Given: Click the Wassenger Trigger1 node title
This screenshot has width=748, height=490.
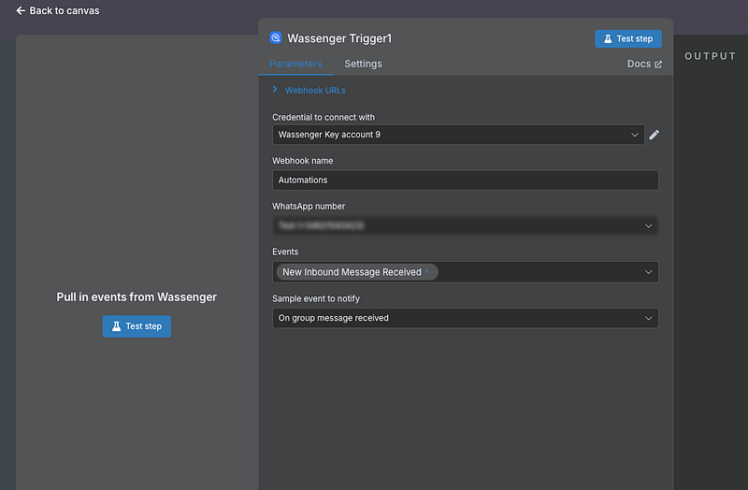Looking at the screenshot, I should point(339,38).
